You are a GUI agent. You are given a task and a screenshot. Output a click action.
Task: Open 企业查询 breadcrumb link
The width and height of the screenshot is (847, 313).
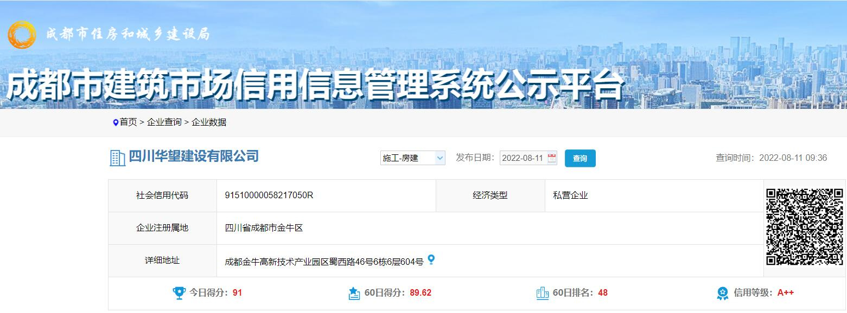pyautogui.click(x=164, y=122)
